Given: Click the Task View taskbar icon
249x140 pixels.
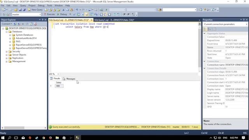Looking at the screenshot, I should [16, 138].
